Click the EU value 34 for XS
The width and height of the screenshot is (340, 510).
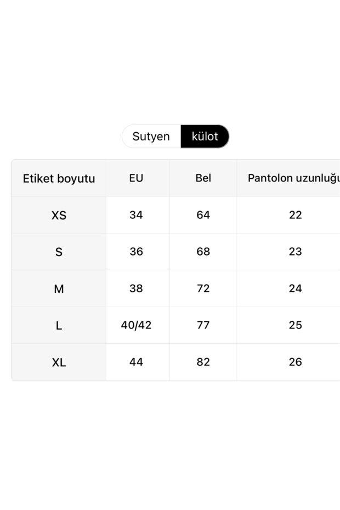(137, 215)
